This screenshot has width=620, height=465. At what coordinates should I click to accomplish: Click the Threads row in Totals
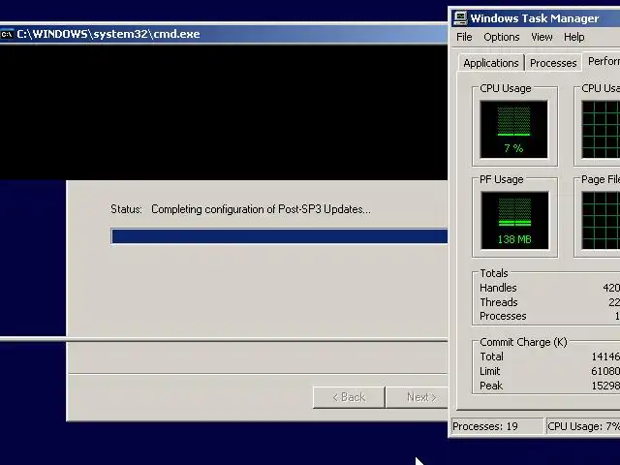click(x=549, y=302)
